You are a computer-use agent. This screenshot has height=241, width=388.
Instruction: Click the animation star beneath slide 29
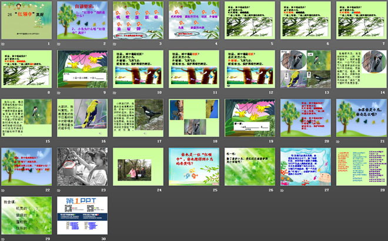click(x=3, y=239)
